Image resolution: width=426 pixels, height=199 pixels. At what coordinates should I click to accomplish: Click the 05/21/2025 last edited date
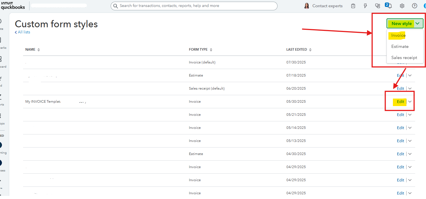tap(296, 115)
